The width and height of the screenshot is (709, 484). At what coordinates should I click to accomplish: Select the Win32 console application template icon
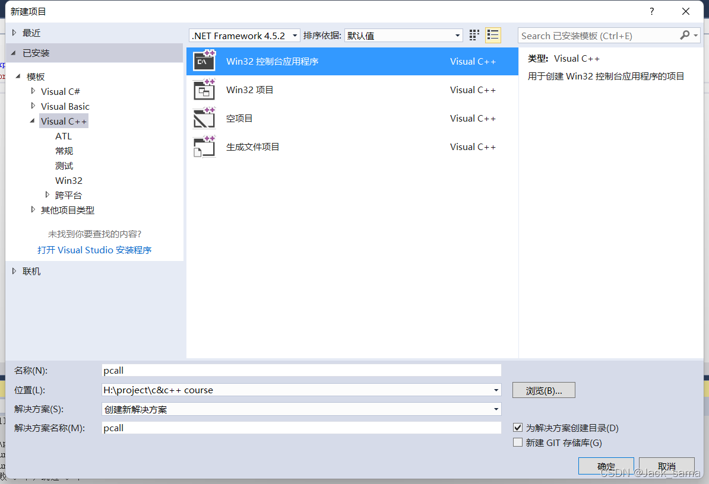204,61
